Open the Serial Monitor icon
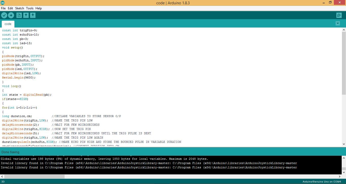This screenshot has width=346, height=184. click(339, 15)
